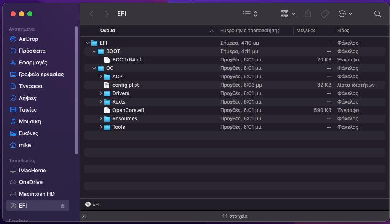Select the EFI volume in sidebar

[38, 205]
